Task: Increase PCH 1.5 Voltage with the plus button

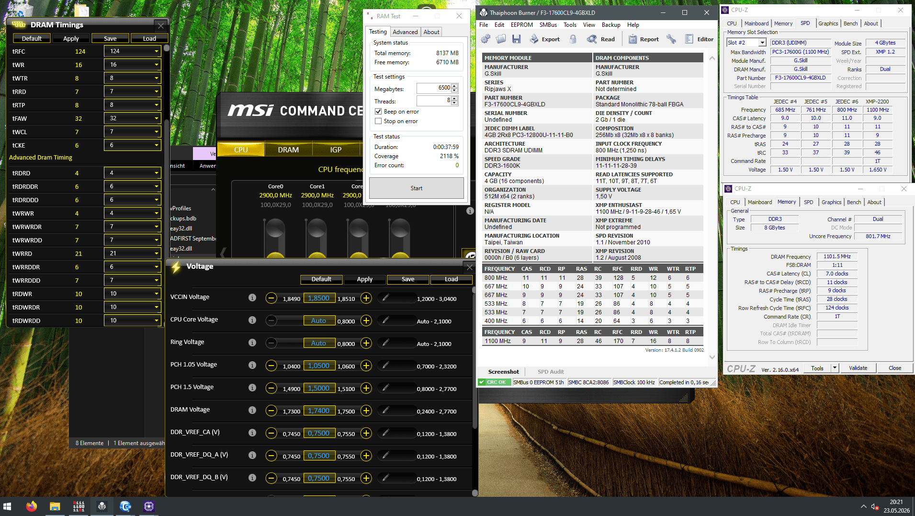Action: [366, 388]
